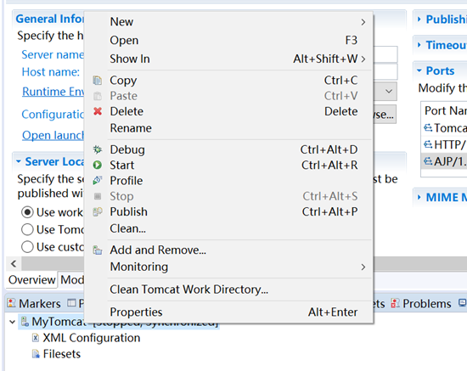Viewport: 467px width, 371px height.
Task: Click the Copy icon in context menu
Action: [97, 81]
